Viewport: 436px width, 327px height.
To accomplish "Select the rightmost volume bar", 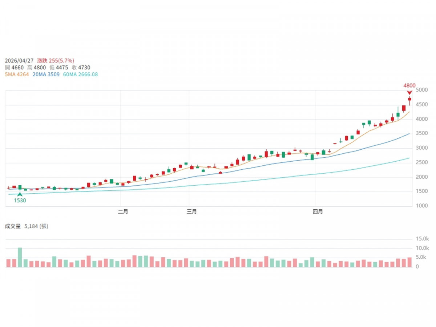I will 409,262.
